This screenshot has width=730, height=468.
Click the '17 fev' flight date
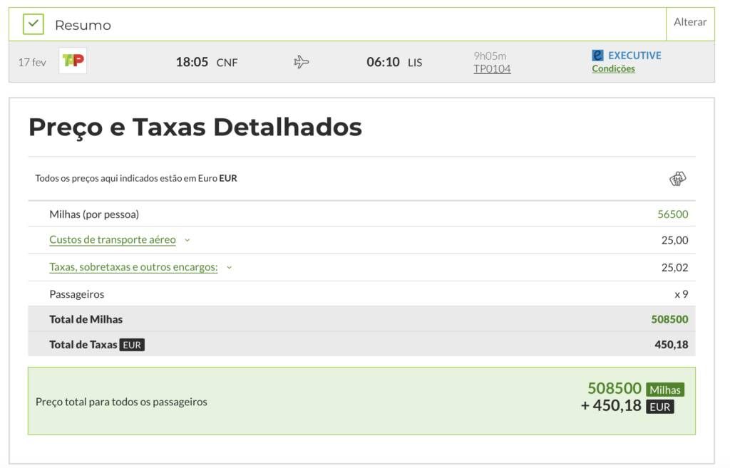(x=32, y=63)
